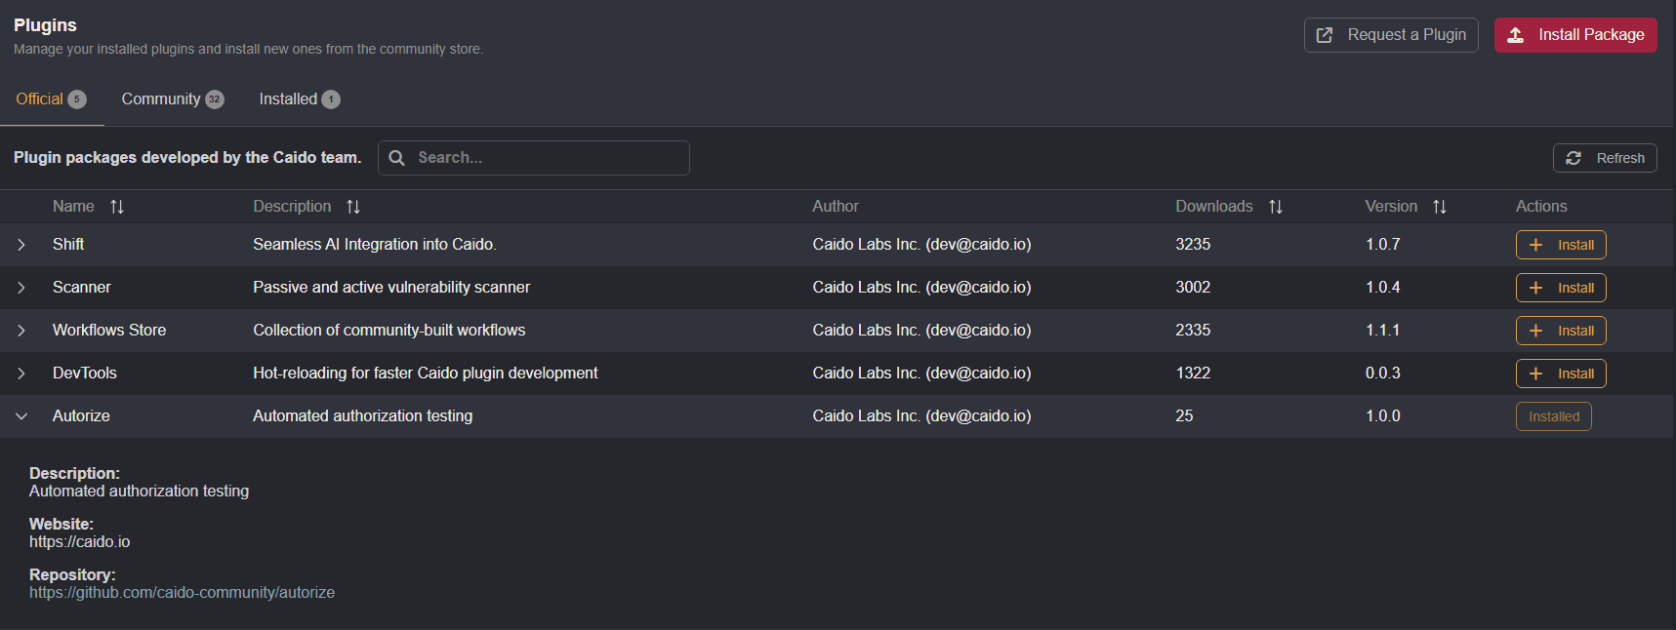Expand the DevTools plugin row
Viewport: 1676px width, 630px height.
coord(21,373)
